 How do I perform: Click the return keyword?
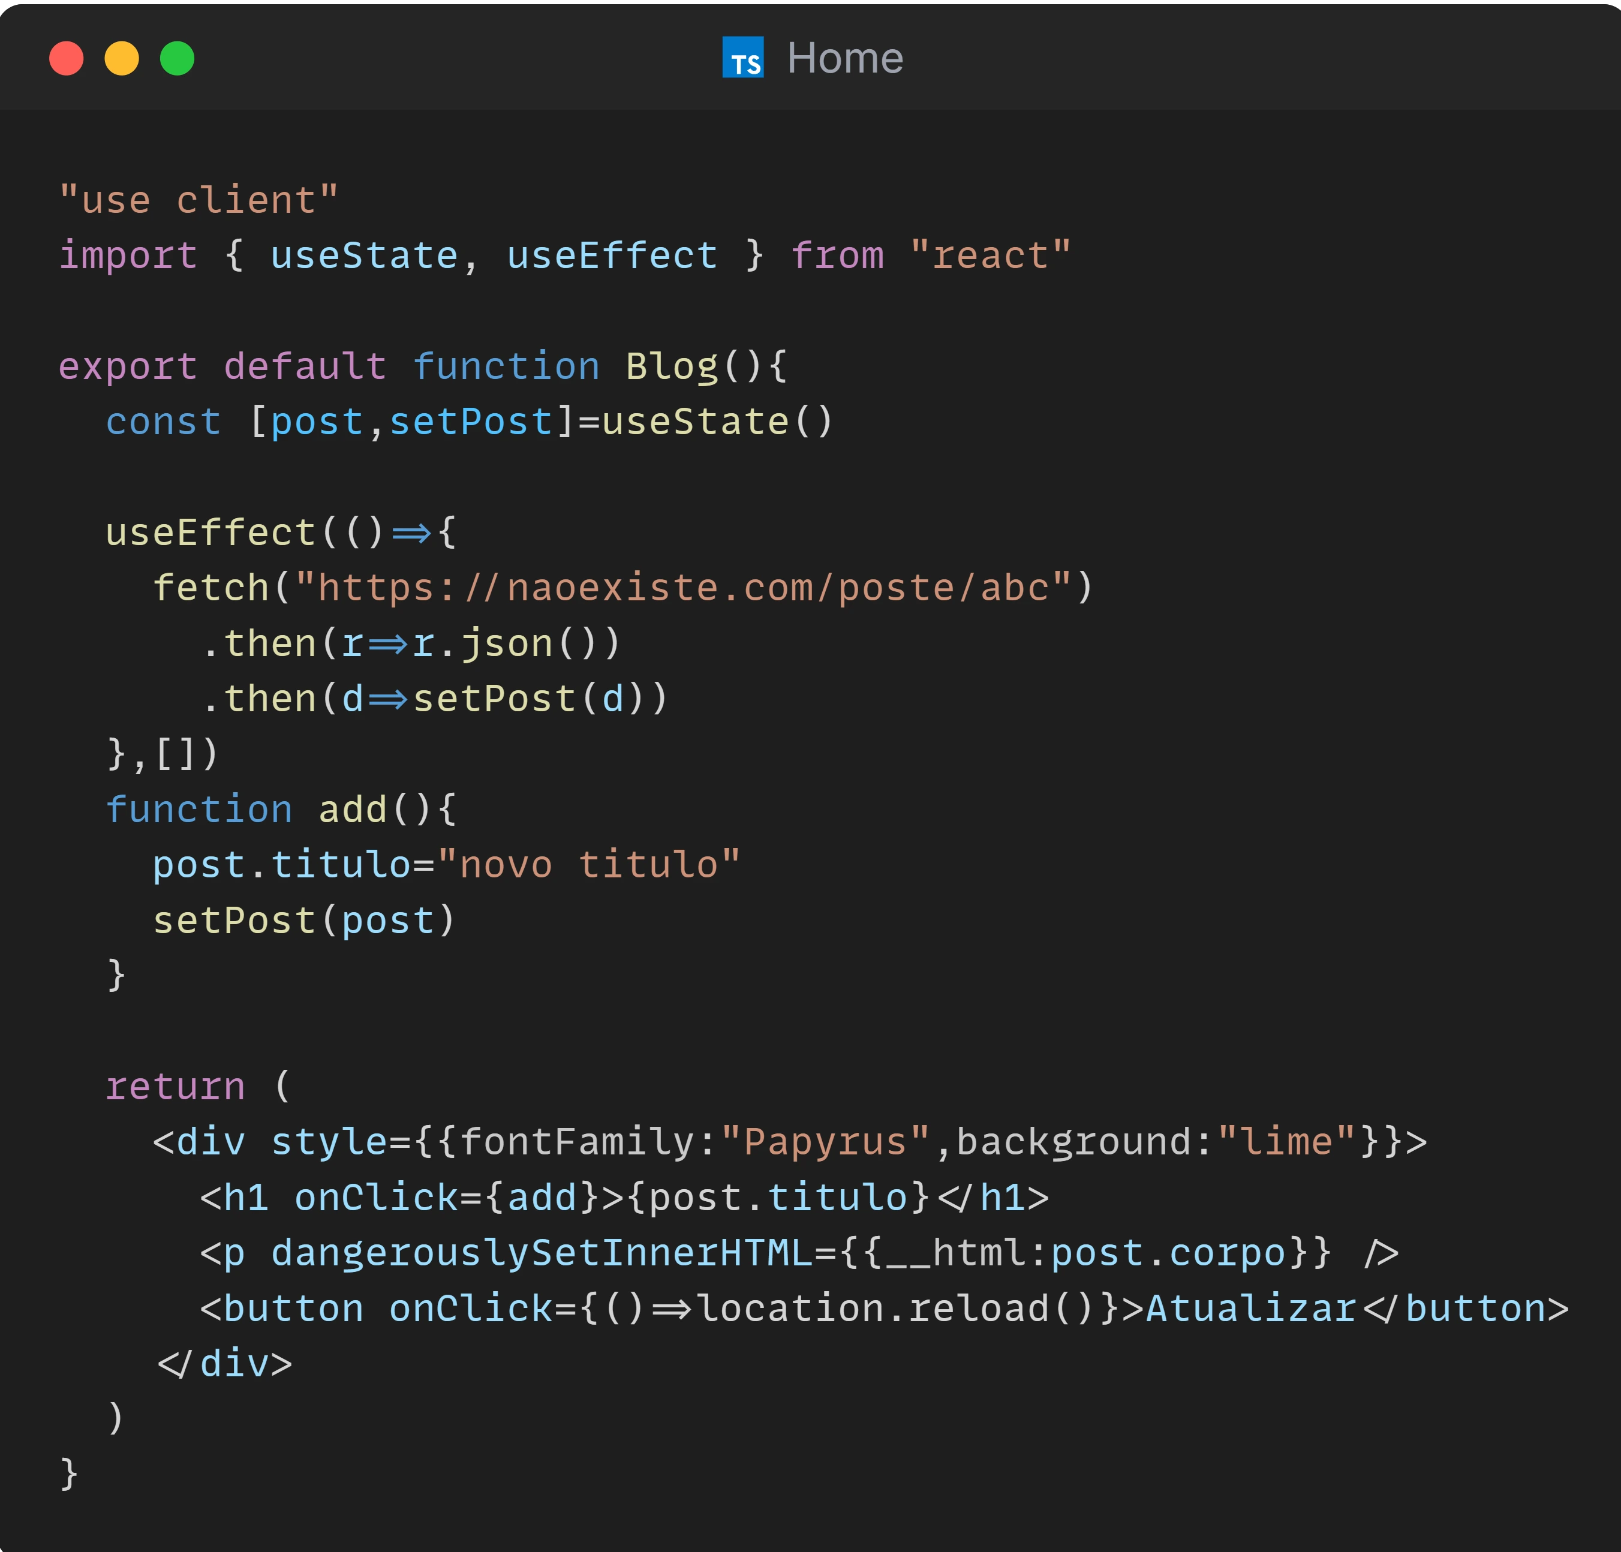click(x=175, y=1087)
